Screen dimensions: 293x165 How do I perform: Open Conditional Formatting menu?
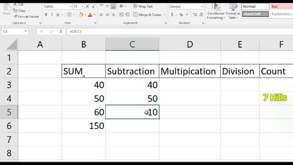pos(216,11)
